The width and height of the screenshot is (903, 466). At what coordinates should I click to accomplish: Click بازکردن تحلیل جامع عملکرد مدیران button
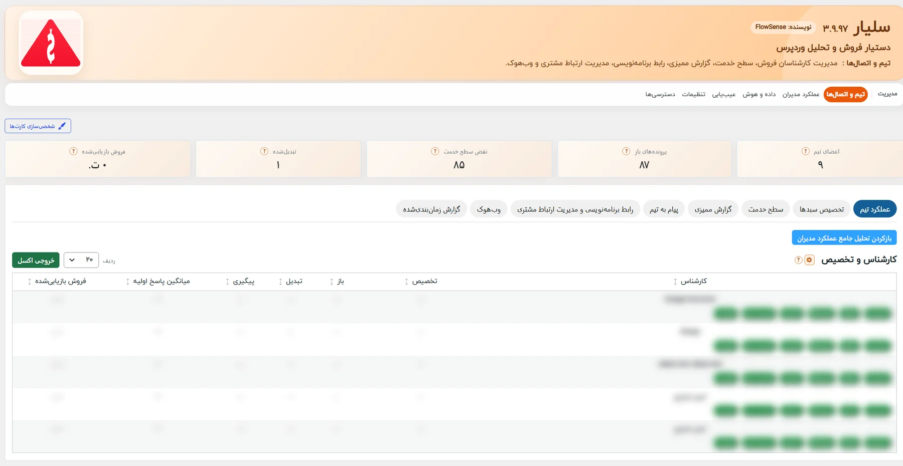[x=844, y=238]
